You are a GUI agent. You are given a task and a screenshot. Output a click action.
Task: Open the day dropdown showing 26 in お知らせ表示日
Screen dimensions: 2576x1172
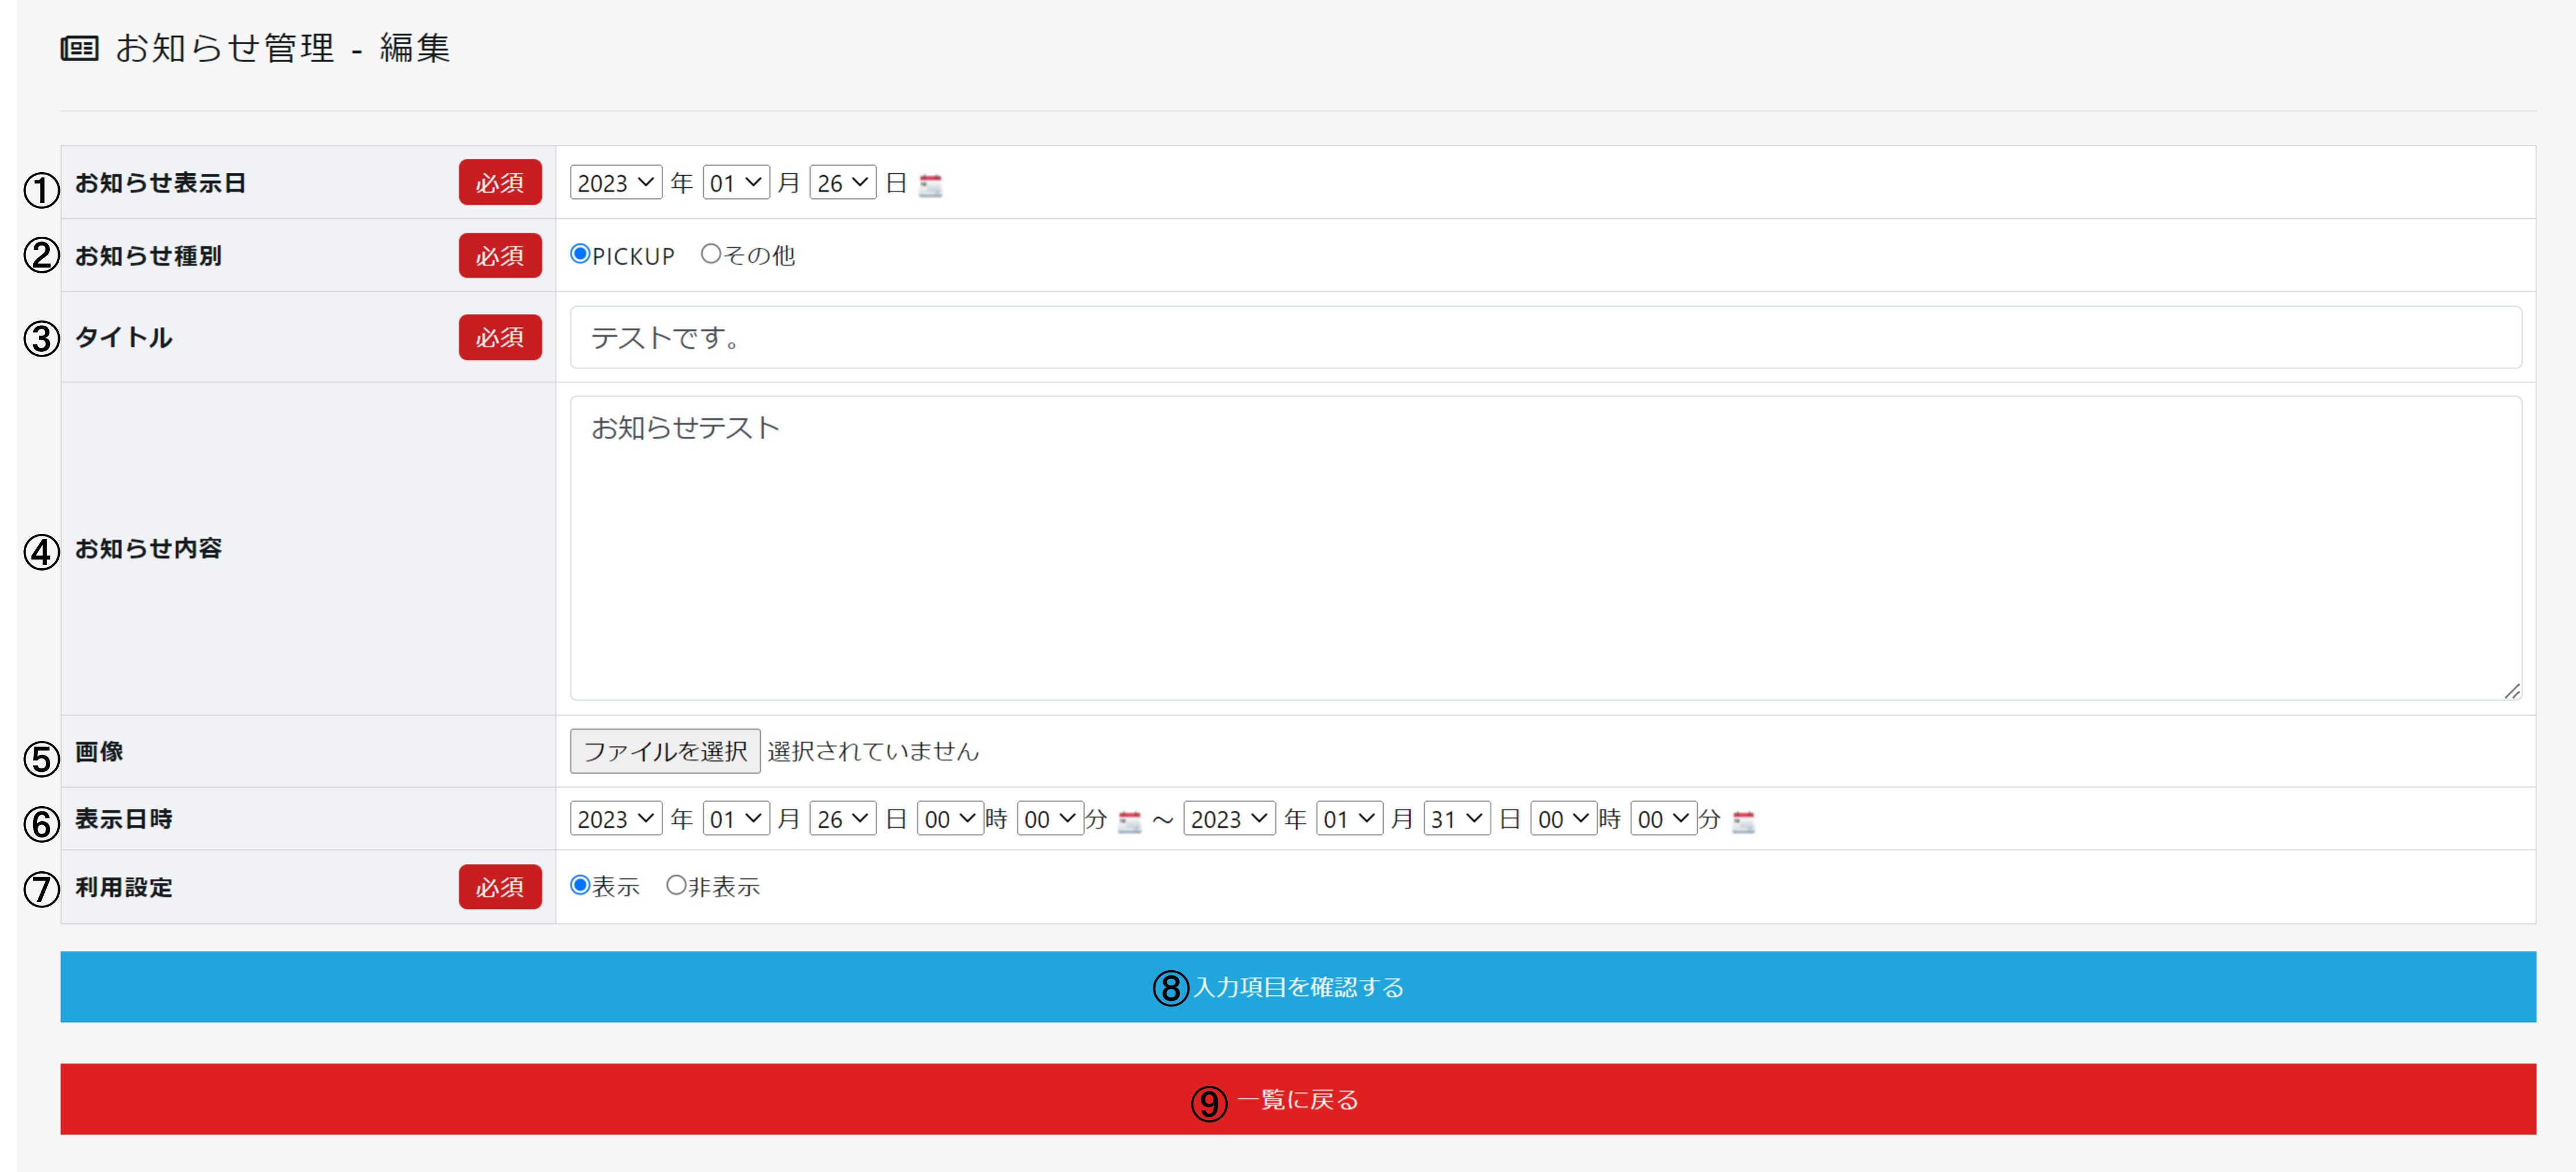842,183
